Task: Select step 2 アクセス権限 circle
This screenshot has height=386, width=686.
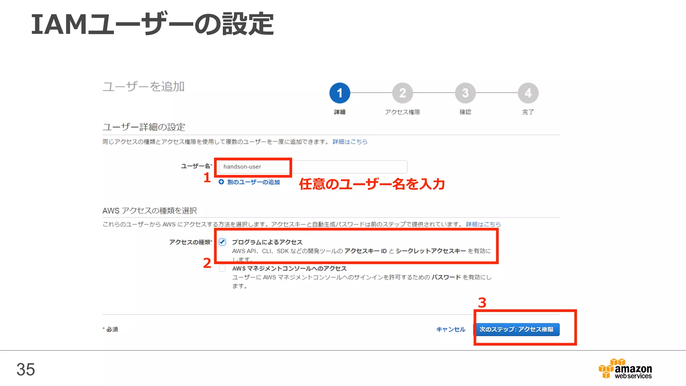Action: (402, 93)
